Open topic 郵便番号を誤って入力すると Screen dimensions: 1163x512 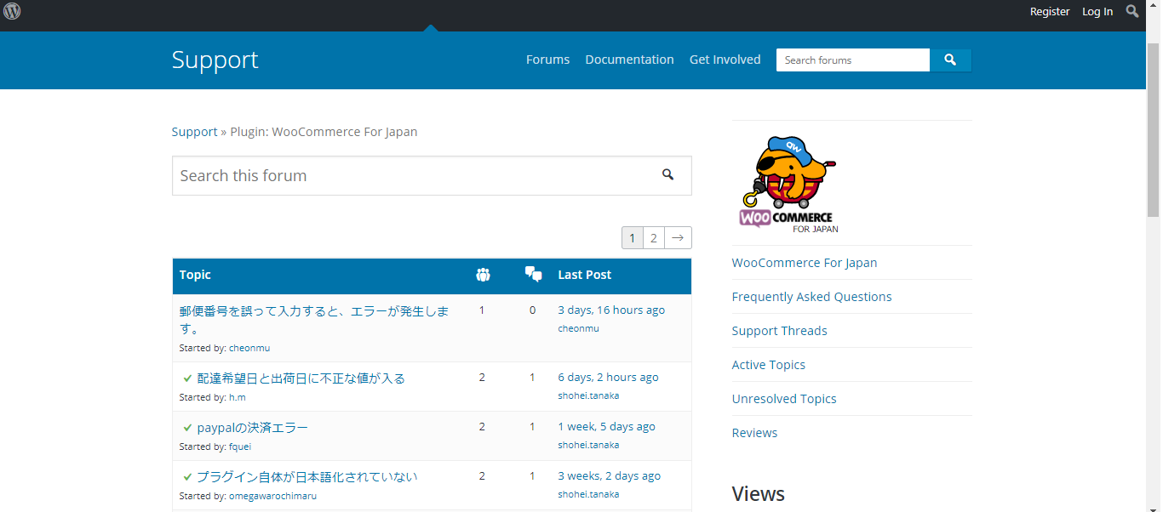pos(314,319)
